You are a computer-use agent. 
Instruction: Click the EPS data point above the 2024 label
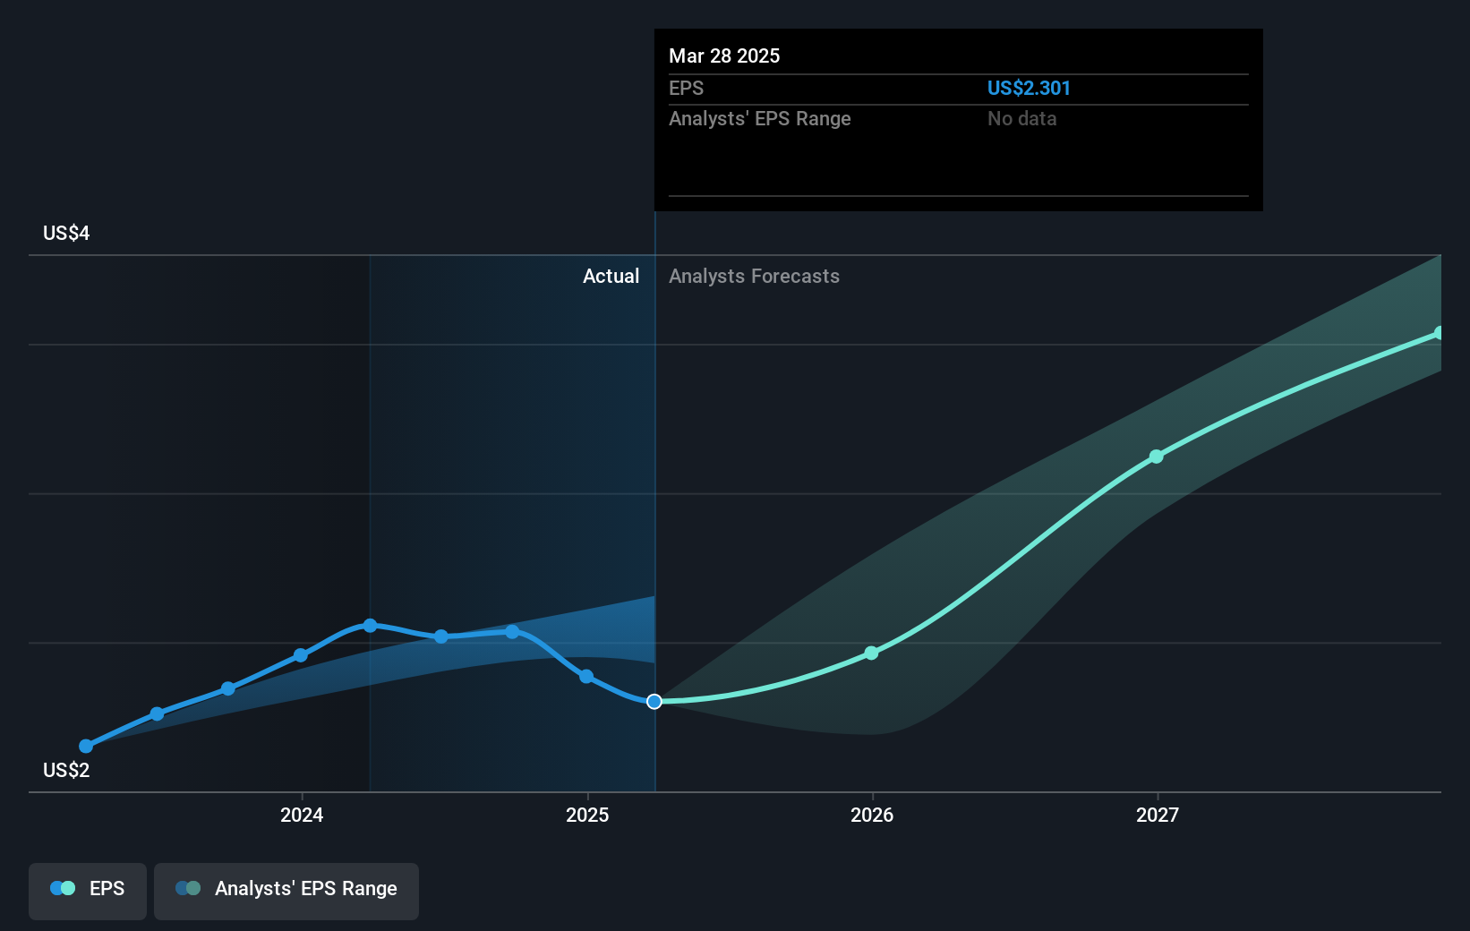[301, 655]
